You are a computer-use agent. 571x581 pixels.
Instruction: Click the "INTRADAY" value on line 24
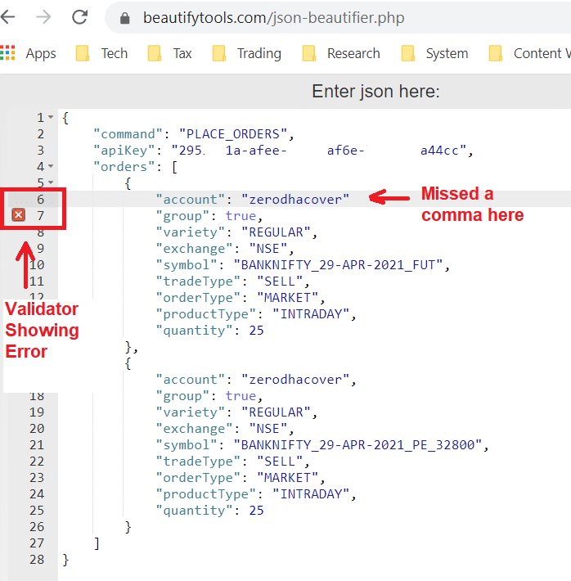pyautogui.click(x=311, y=494)
